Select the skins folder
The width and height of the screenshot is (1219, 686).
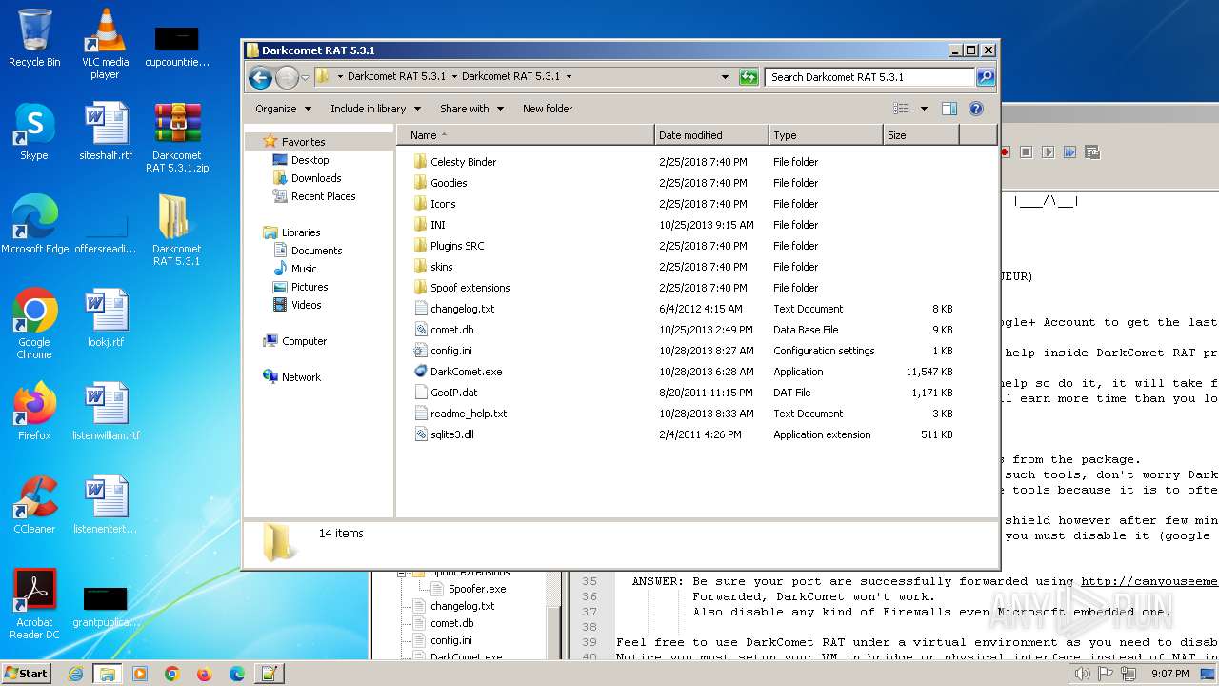[x=441, y=267]
